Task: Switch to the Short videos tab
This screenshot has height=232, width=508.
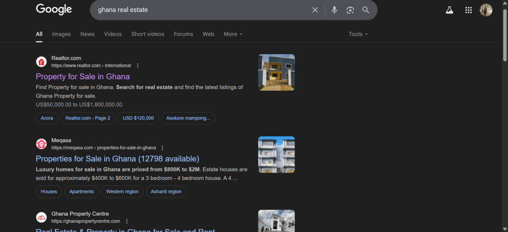Action: [x=148, y=34]
